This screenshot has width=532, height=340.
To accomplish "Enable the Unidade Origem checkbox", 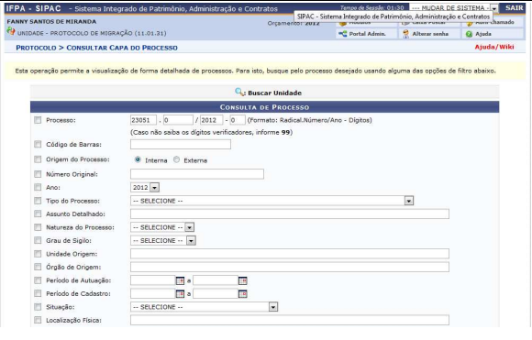I will [x=38, y=254].
